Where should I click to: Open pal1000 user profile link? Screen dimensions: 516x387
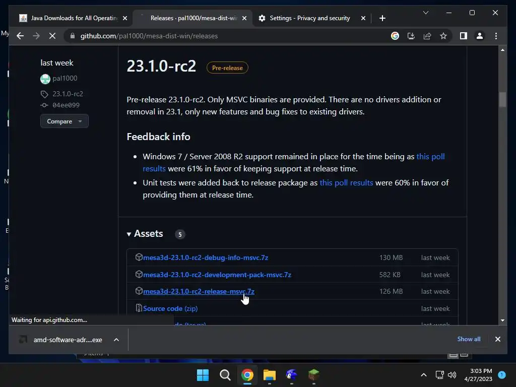[65, 78]
